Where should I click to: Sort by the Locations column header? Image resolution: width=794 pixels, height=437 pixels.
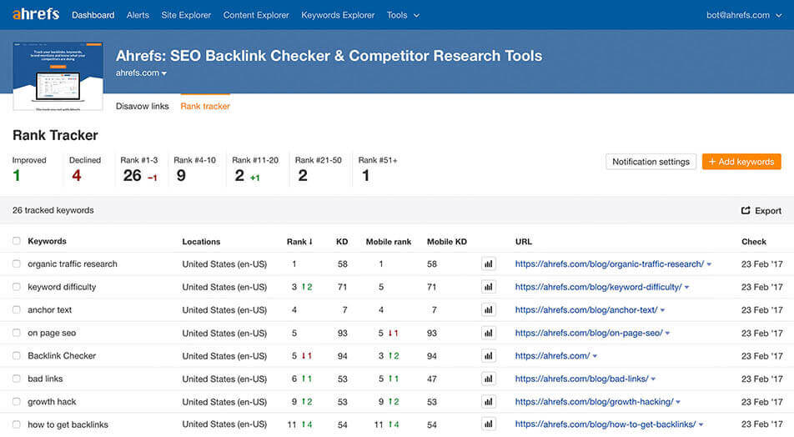click(201, 242)
